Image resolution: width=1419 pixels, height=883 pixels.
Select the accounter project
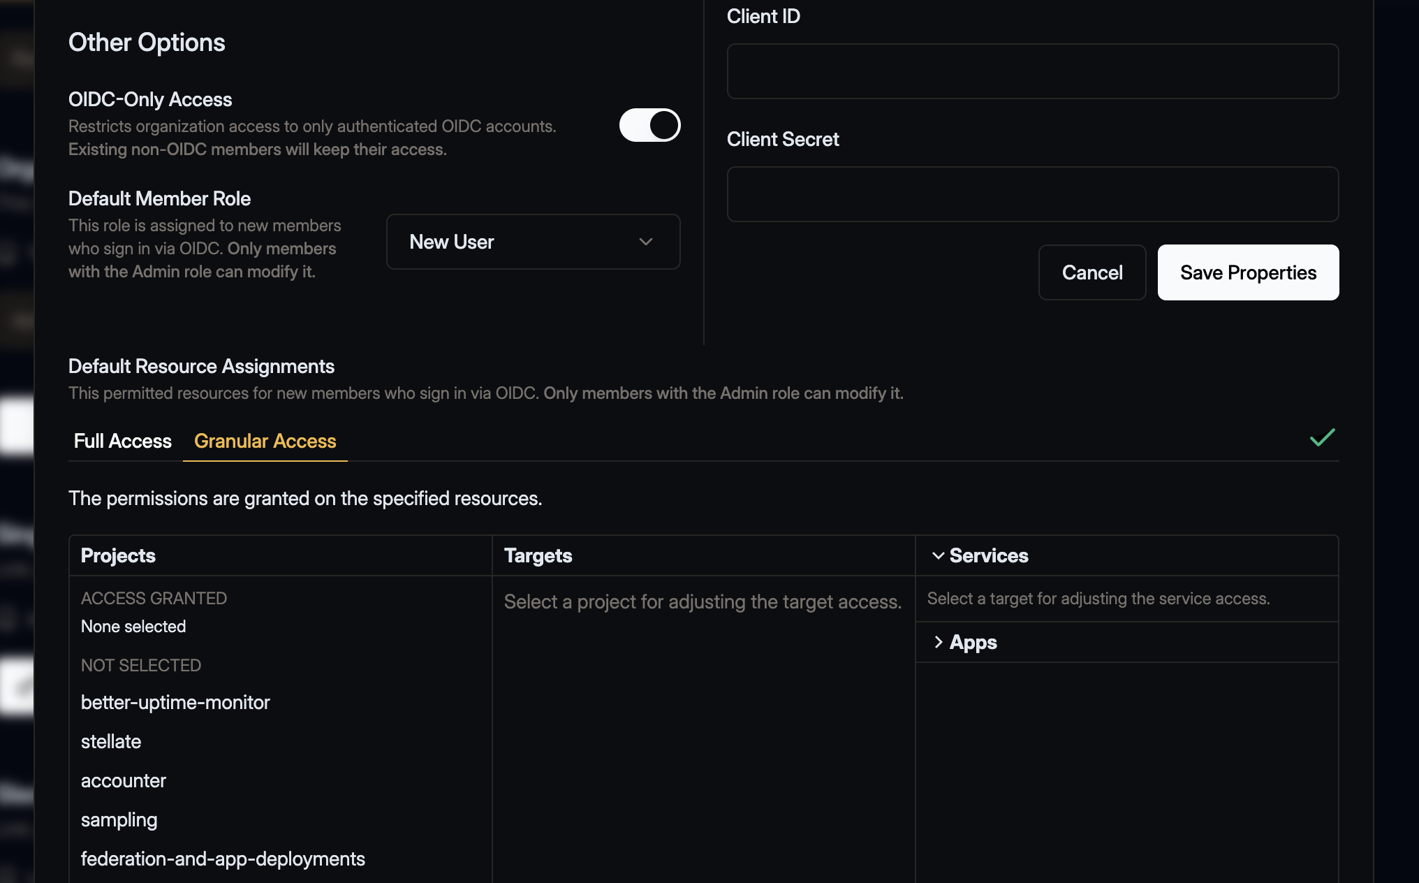[x=123, y=781]
